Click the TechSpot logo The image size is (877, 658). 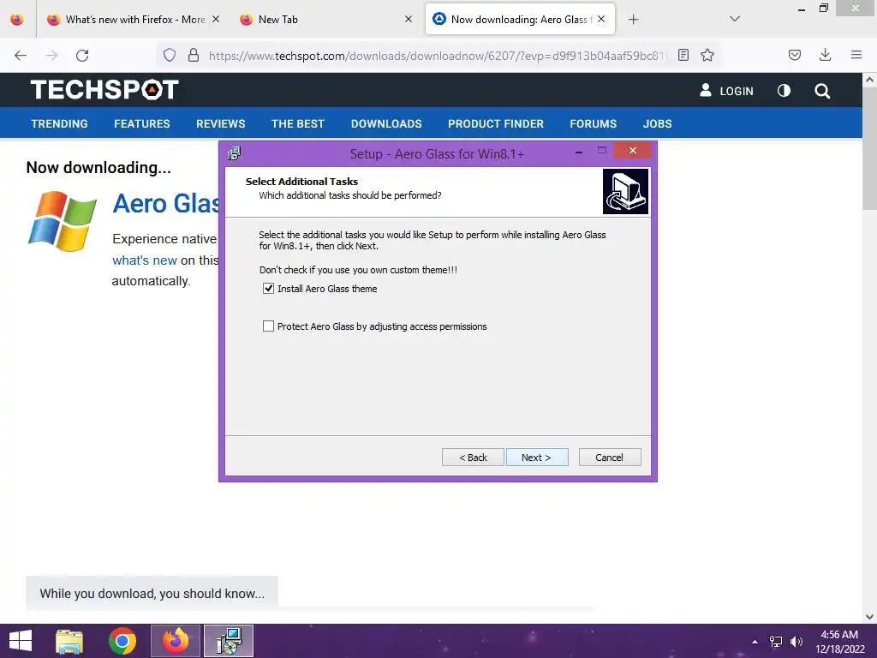tap(104, 89)
